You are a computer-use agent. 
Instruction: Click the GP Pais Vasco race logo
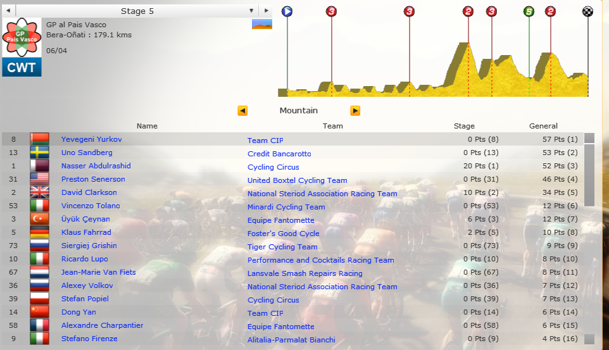(x=22, y=37)
